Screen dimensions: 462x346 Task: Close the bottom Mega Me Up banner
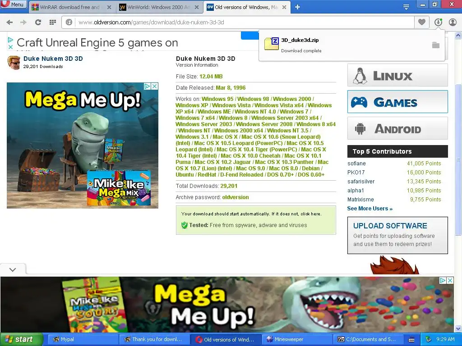(450, 280)
